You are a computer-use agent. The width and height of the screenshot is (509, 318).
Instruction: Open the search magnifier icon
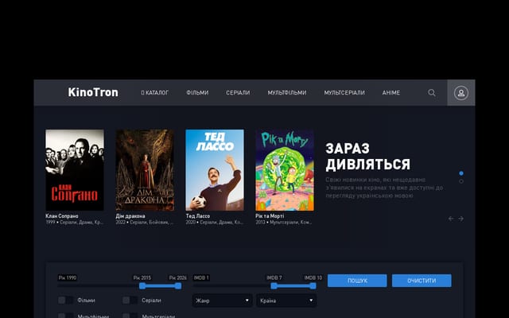[x=431, y=93]
